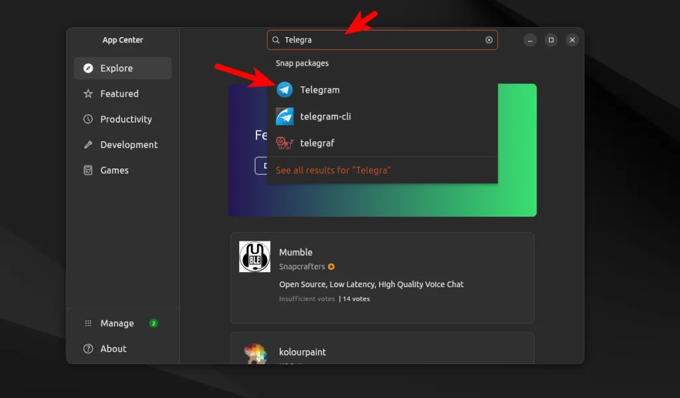This screenshot has width=680, height=398.
Task: Click the magnifier icon in search bar
Action: (x=276, y=40)
